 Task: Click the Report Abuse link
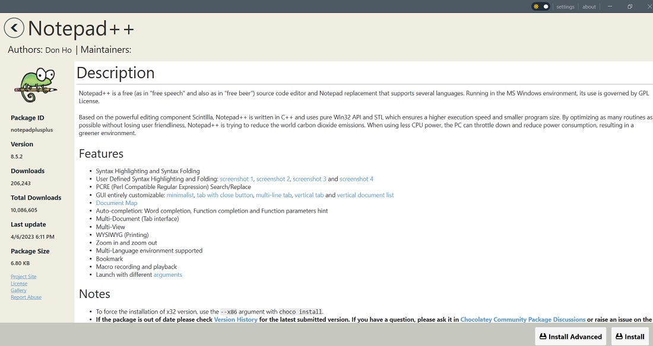(x=26, y=297)
